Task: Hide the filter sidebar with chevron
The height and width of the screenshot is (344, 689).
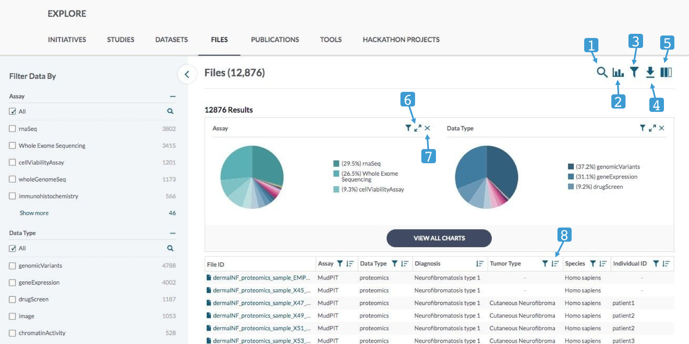Action: 187,74
